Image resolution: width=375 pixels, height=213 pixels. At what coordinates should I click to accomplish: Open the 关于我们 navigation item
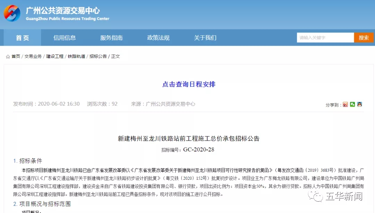[205, 38]
